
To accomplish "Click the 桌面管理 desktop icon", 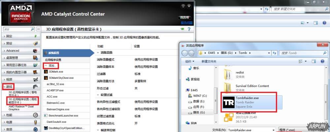I will click(35, 58).
